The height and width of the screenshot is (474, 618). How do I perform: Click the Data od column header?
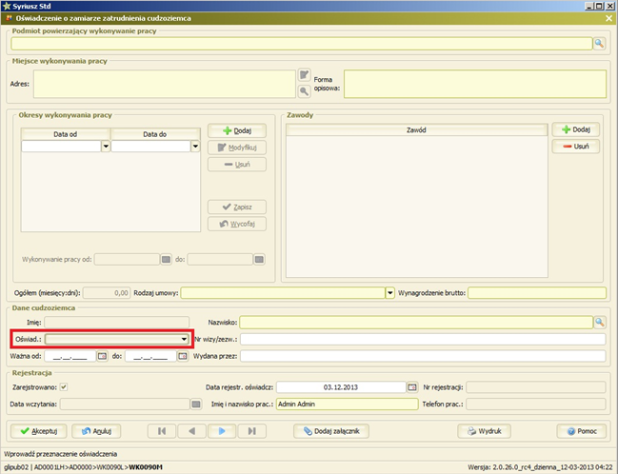pyautogui.click(x=66, y=134)
